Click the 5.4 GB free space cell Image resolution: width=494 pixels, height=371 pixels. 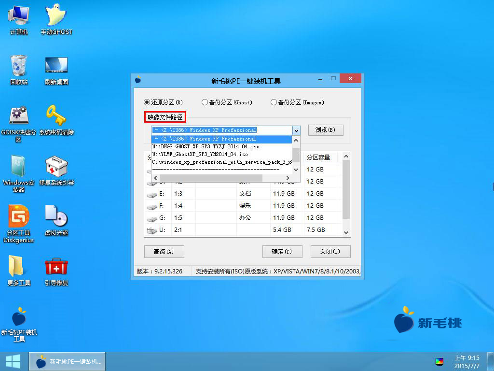coord(282,229)
